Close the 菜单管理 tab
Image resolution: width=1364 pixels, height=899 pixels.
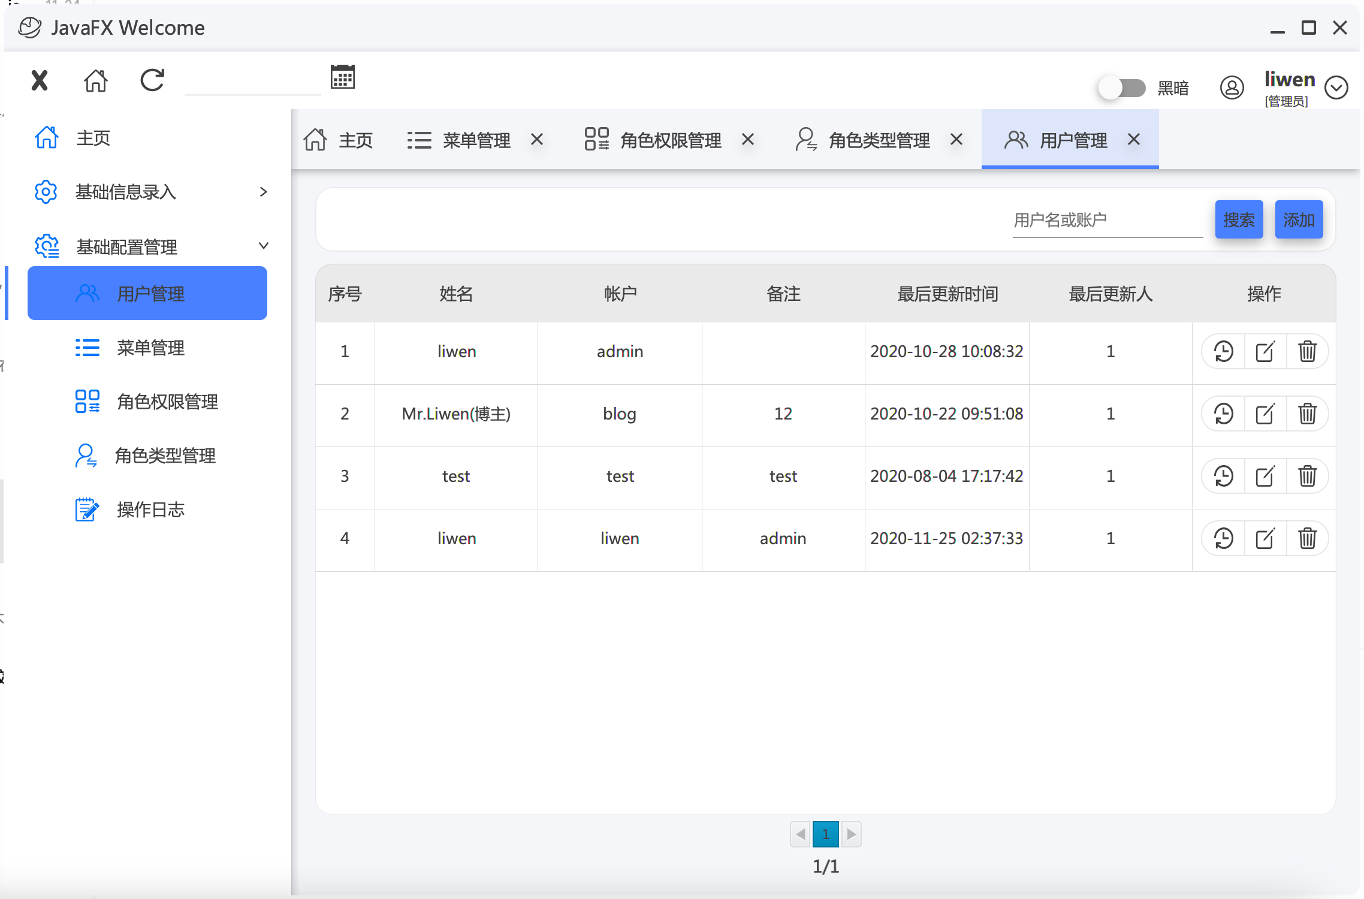[x=537, y=140]
